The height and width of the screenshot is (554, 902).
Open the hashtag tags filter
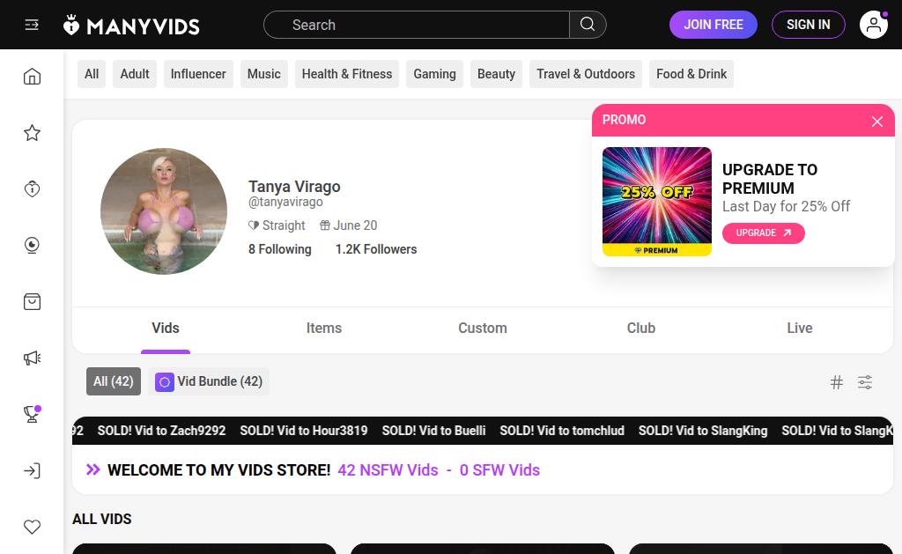837,382
